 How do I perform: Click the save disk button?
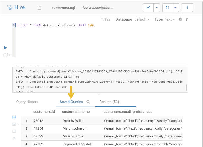pos(167,8)
